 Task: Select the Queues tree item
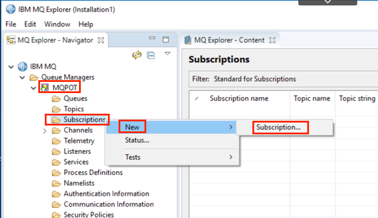(x=75, y=98)
